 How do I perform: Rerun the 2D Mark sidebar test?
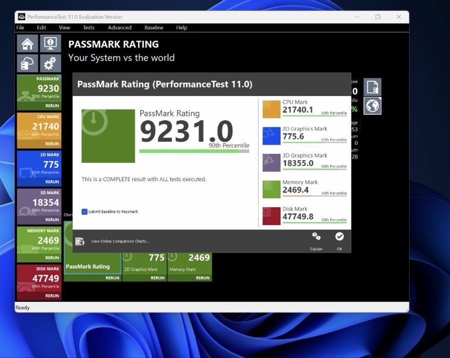(52, 182)
